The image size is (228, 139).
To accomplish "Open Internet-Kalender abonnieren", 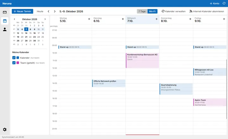I will [207, 11].
